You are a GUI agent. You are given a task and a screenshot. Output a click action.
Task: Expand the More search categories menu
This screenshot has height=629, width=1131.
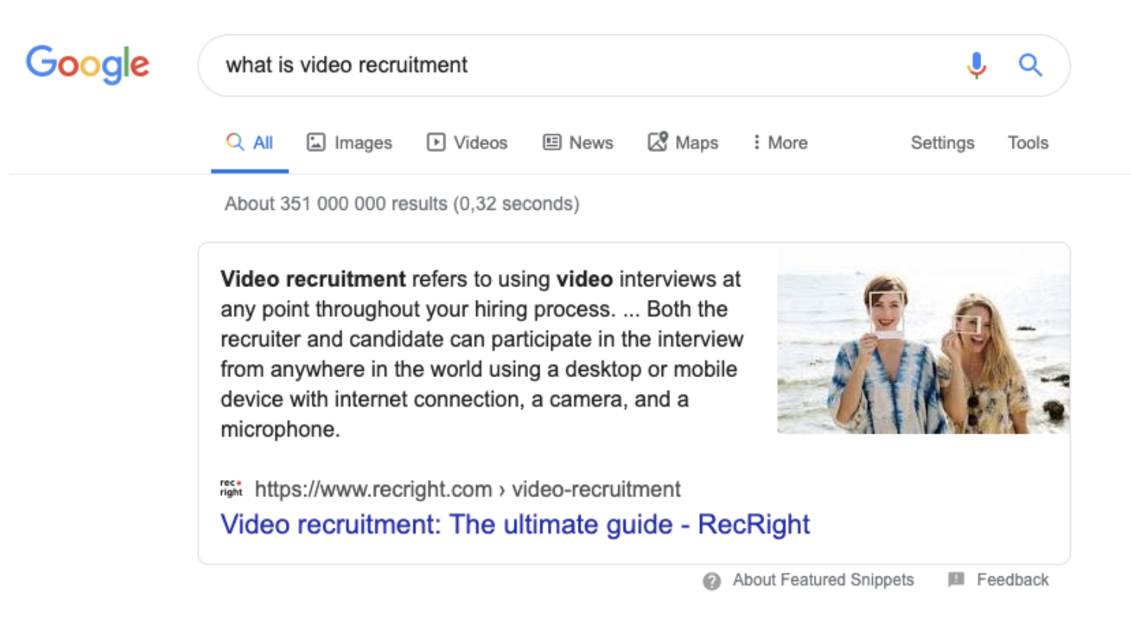coord(779,143)
